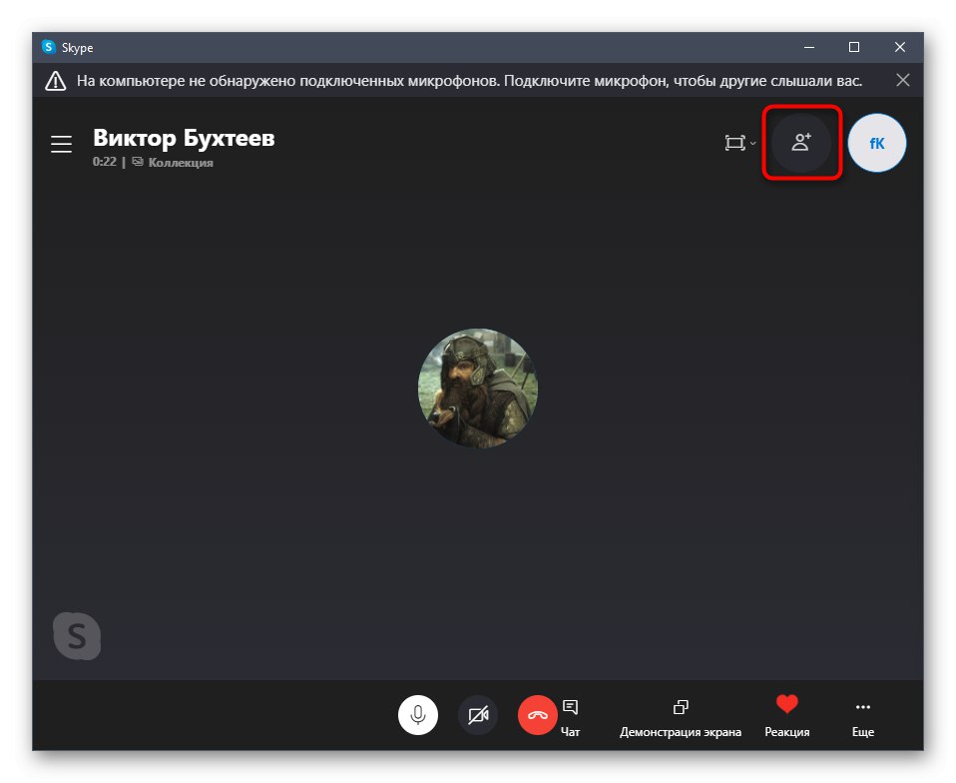956x783 pixels.
Task: End the call with the red button
Action: point(537,715)
